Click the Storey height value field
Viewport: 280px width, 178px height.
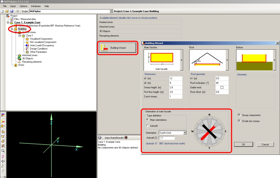tap(176, 87)
